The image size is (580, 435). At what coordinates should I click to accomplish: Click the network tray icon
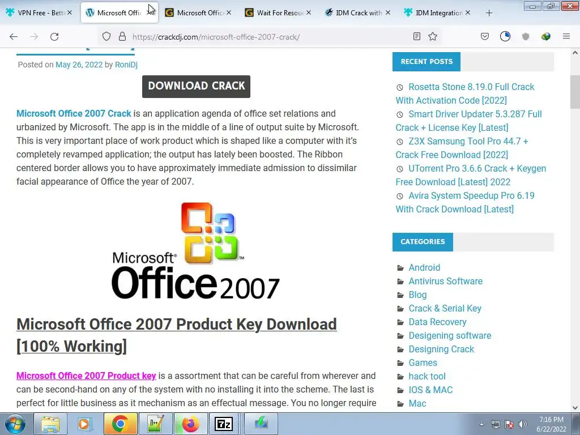pyautogui.click(x=495, y=424)
